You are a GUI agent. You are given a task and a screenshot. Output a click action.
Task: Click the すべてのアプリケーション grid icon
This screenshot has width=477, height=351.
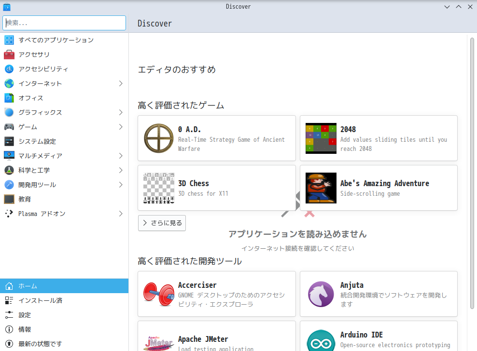(9, 40)
